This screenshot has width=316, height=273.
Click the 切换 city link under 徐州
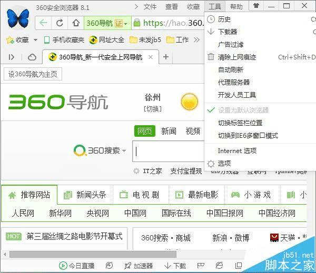point(153,109)
